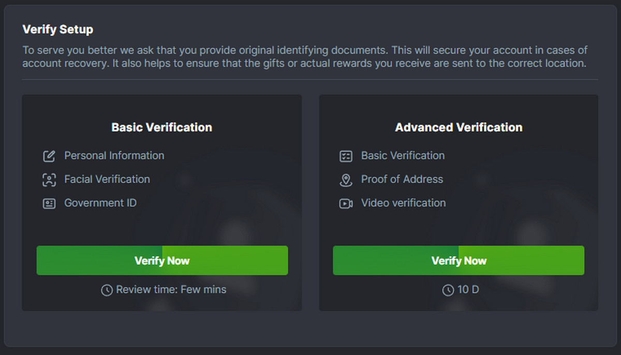Click the Advanced Verification card heading

(459, 127)
